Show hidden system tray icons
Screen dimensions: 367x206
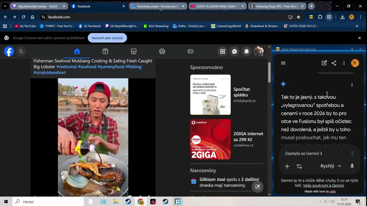[321, 202]
